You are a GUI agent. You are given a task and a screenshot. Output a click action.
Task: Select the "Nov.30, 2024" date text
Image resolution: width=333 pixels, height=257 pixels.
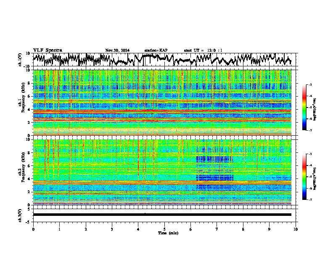(x=117, y=50)
